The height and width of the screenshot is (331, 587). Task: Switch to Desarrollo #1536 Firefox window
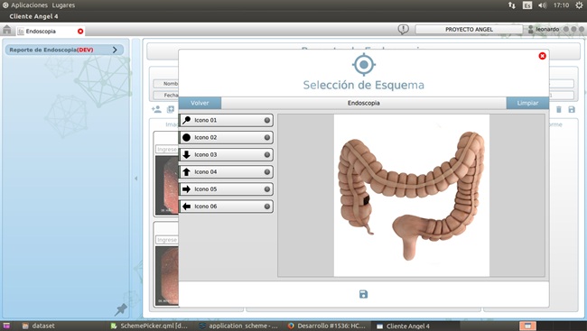pyautogui.click(x=326, y=326)
